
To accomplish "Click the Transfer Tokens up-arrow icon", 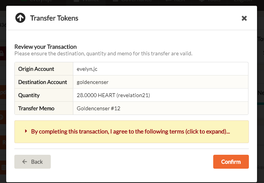I will click(x=20, y=18).
